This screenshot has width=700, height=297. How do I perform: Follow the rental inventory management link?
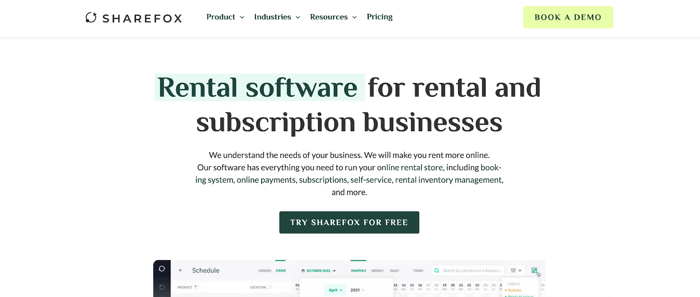tap(448, 180)
